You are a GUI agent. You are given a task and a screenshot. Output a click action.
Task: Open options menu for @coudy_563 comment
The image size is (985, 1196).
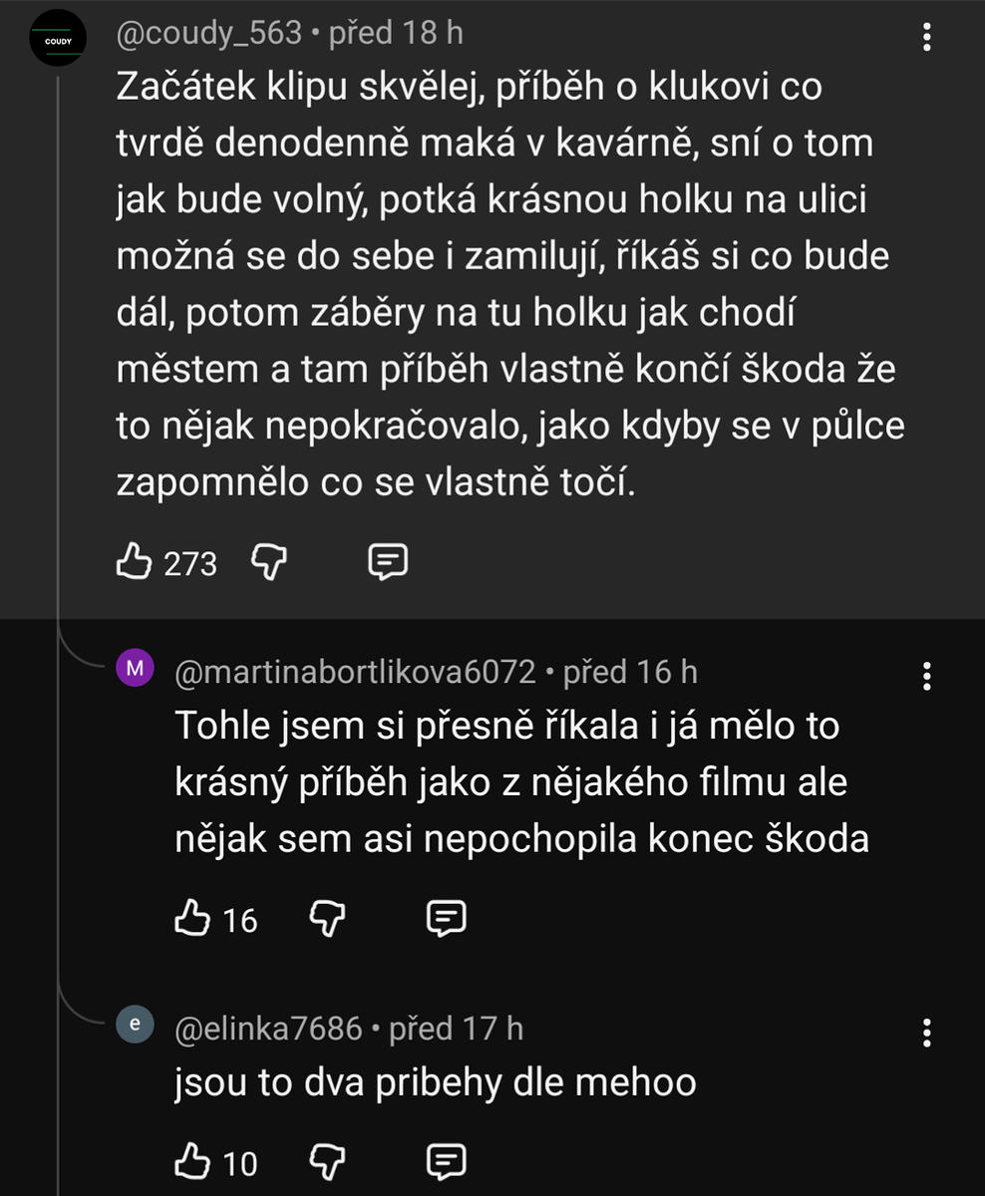[927, 38]
